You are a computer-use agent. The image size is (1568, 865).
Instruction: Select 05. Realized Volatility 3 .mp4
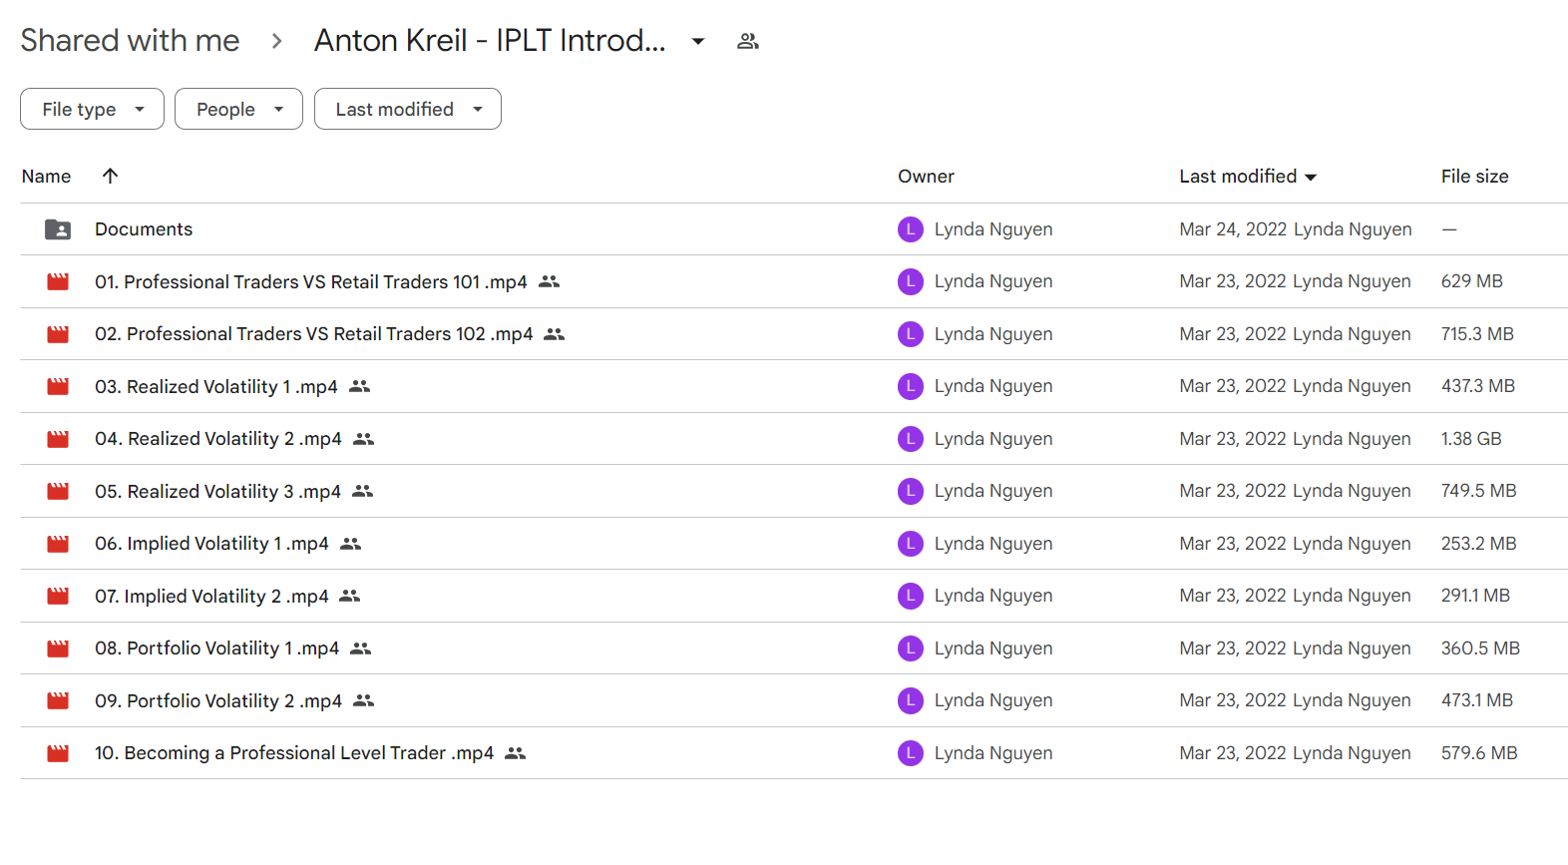[218, 491]
